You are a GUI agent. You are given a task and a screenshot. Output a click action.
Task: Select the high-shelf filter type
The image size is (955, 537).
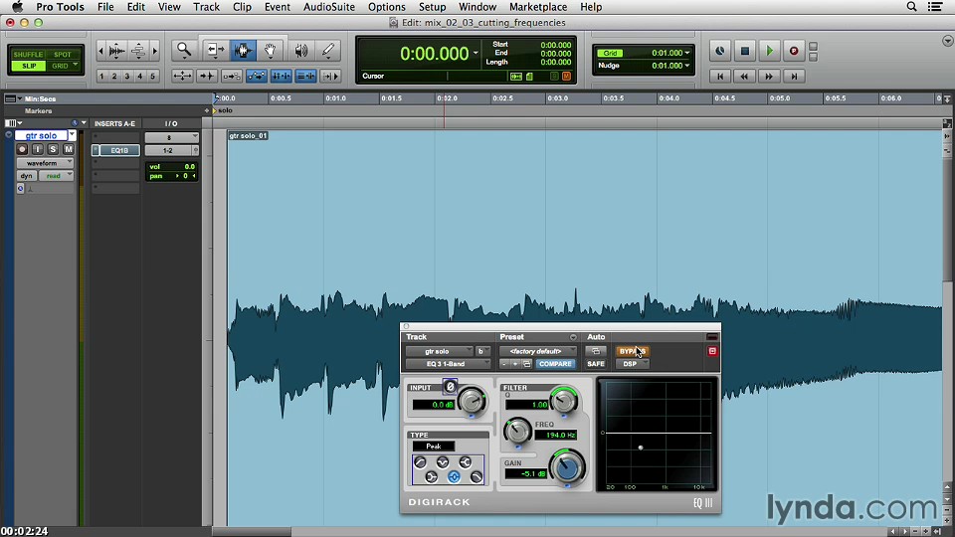click(x=466, y=462)
